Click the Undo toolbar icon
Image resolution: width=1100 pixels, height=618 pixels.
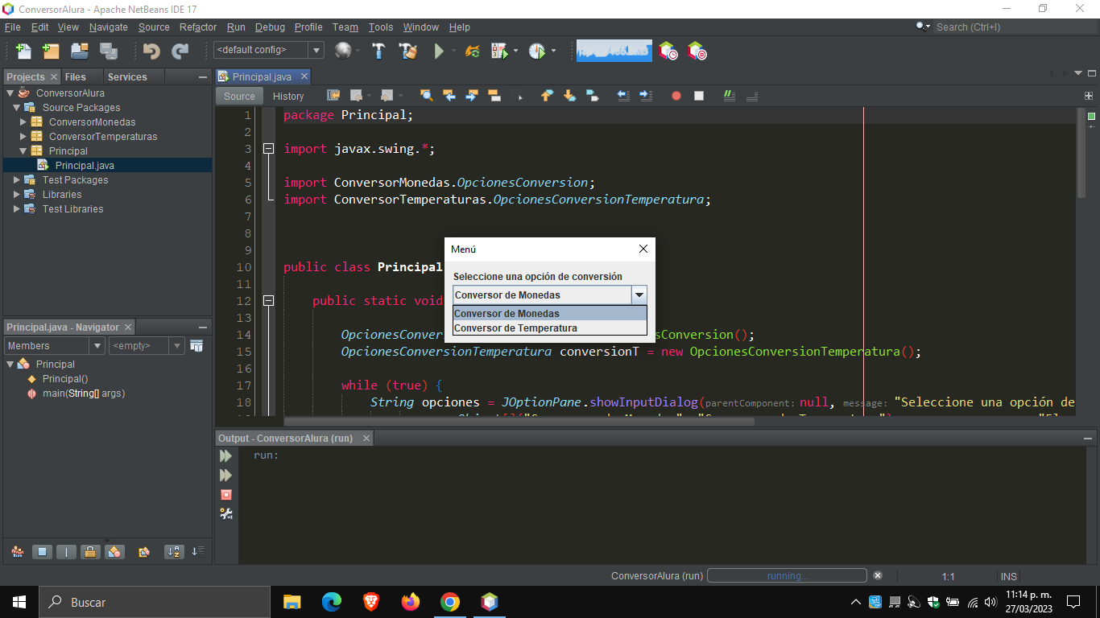click(151, 51)
